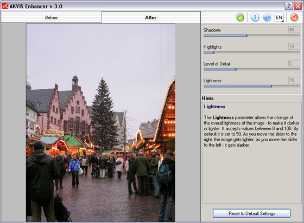304x223 pixels.
Task: Click the Lightness value field
Action: pyautogui.click(x=294, y=80)
